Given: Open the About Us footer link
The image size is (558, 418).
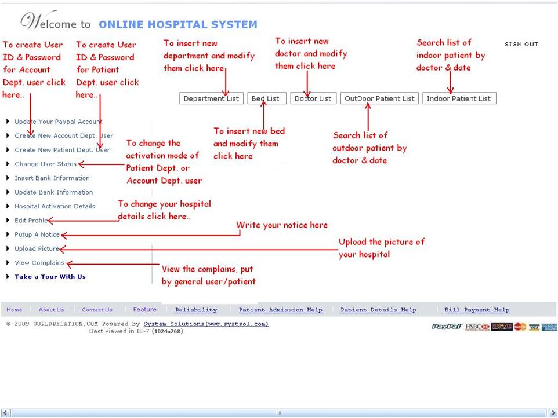Looking at the screenshot, I should [x=51, y=310].
